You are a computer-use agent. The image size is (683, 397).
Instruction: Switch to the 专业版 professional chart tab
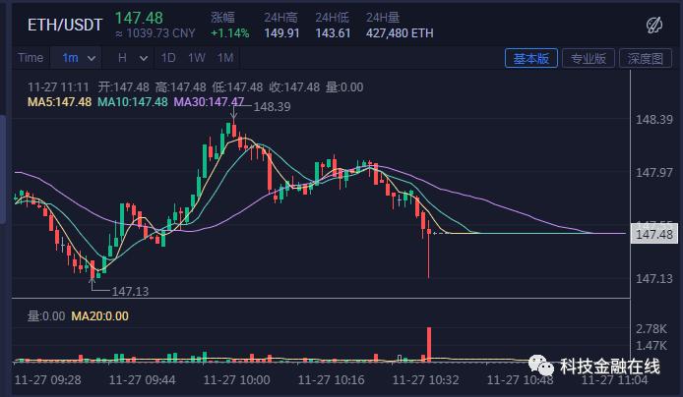pos(589,59)
